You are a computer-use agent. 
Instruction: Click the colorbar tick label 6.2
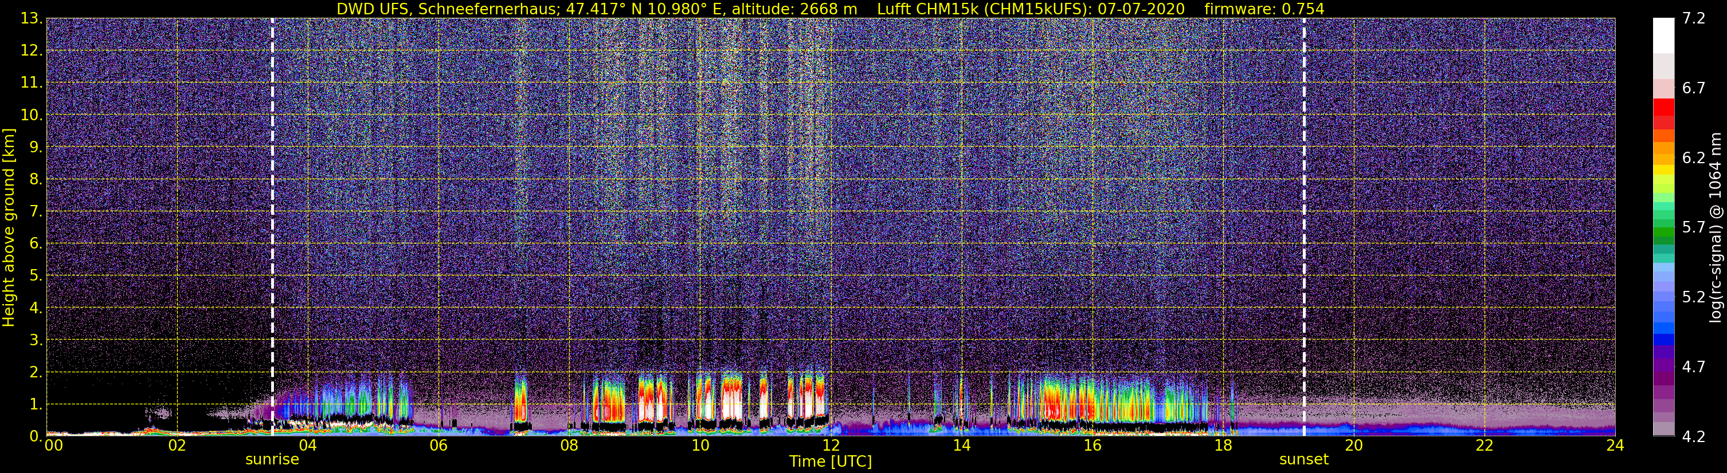[1694, 157]
